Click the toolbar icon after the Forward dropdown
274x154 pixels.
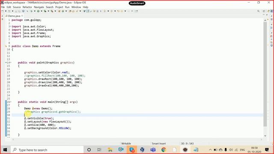(137, 11)
